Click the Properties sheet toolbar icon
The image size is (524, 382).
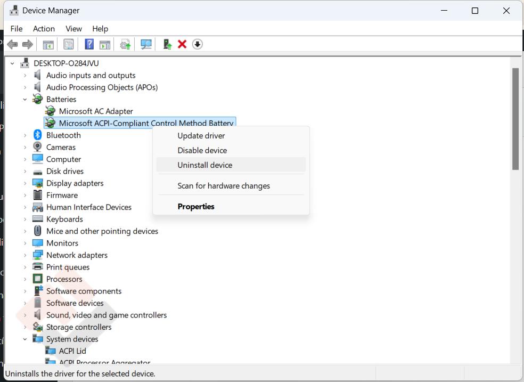pos(69,44)
